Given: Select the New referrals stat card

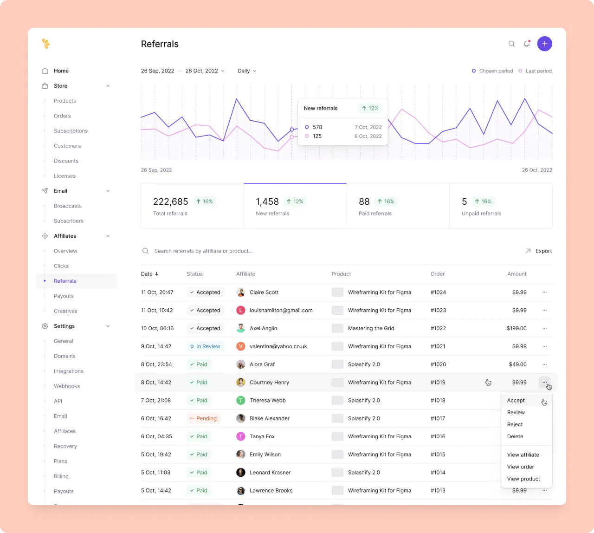Looking at the screenshot, I should [295, 206].
